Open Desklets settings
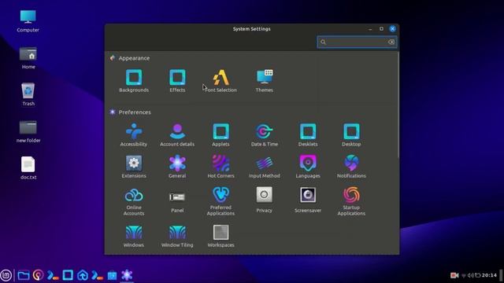This screenshot has width=504, height=283. [308, 135]
